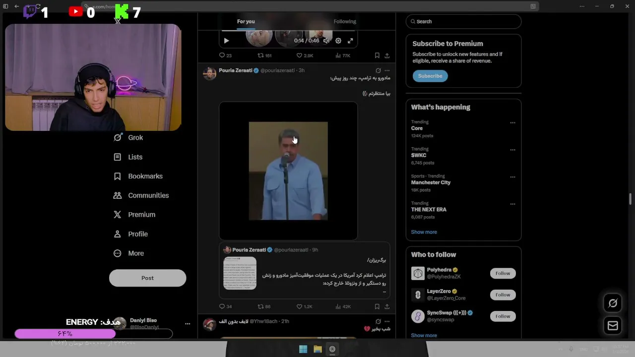Open options for $WKC trend
Viewport: 635px width, 357px height.
(512, 150)
